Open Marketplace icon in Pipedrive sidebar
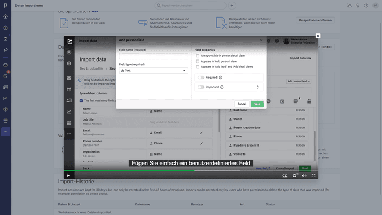The width and height of the screenshot is (382, 215). tap(6, 121)
